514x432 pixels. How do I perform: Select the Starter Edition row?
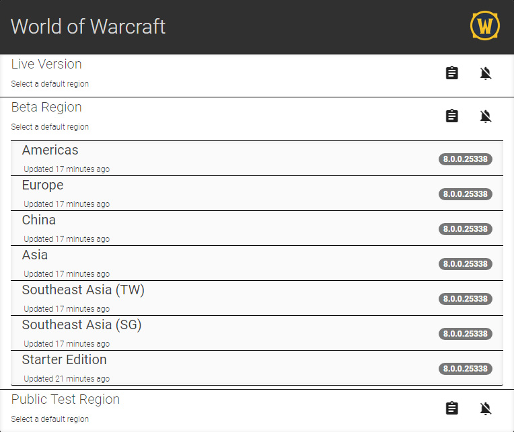(x=202, y=368)
